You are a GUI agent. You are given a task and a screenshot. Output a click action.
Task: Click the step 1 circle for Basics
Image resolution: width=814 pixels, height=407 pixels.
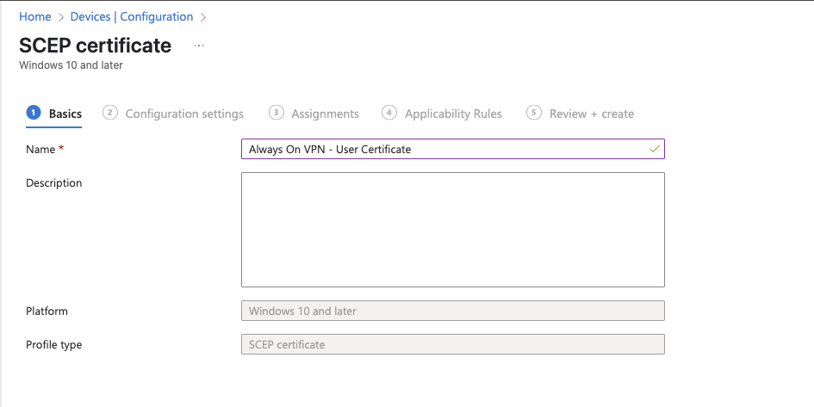pyautogui.click(x=34, y=113)
